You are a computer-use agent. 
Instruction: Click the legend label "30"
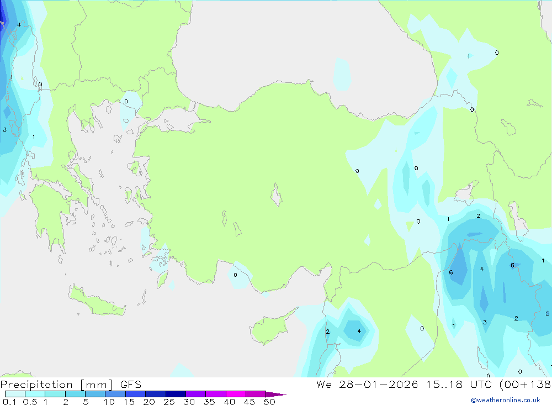tap(189, 402)
